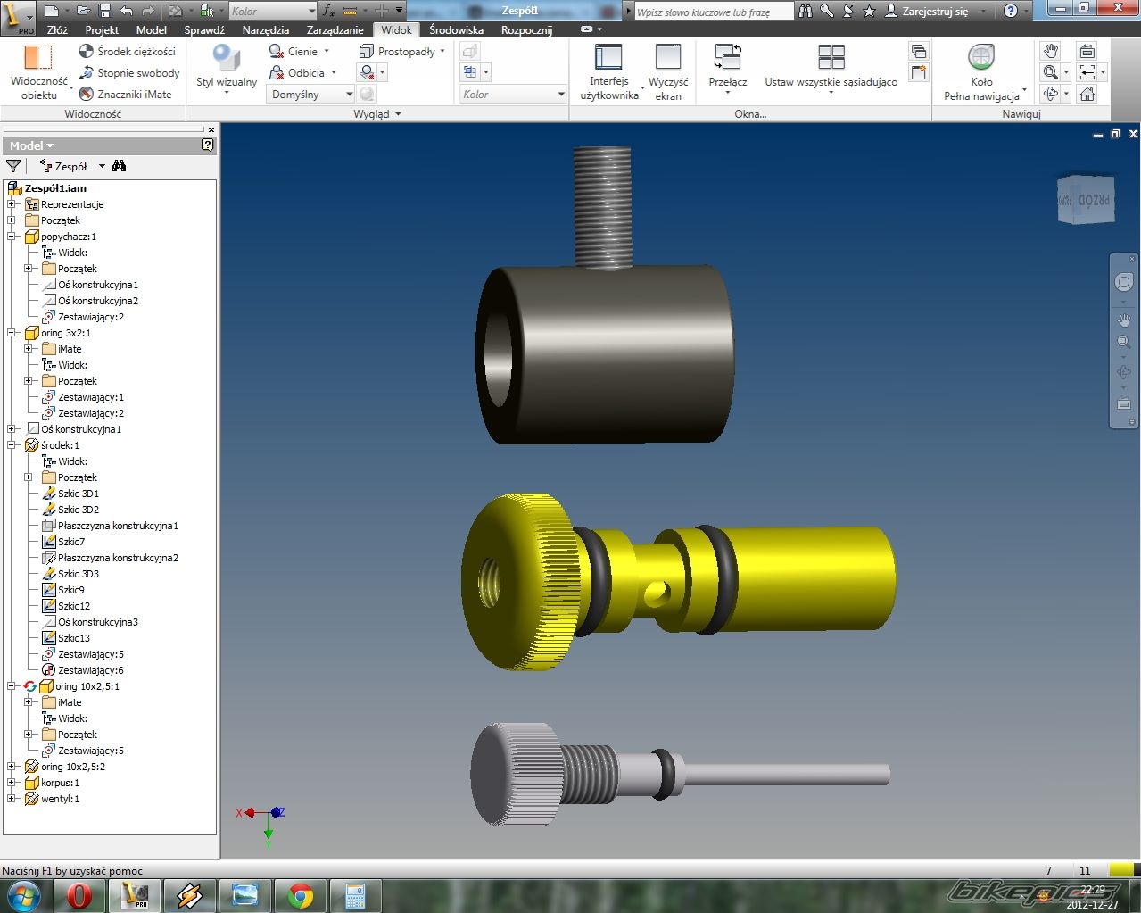This screenshot has height=913, width=1141.
Task: Click the Opera icon in the taskbar
Action: coord(79,895)
